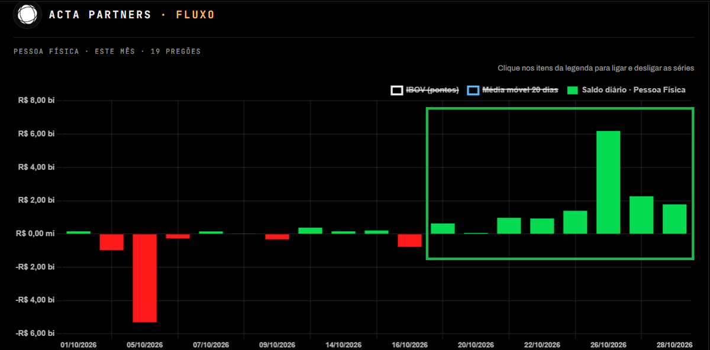Viewport: 710px width, 350px height.
Task: Click the 20/10/2026 date label
Action: (476, 345)
